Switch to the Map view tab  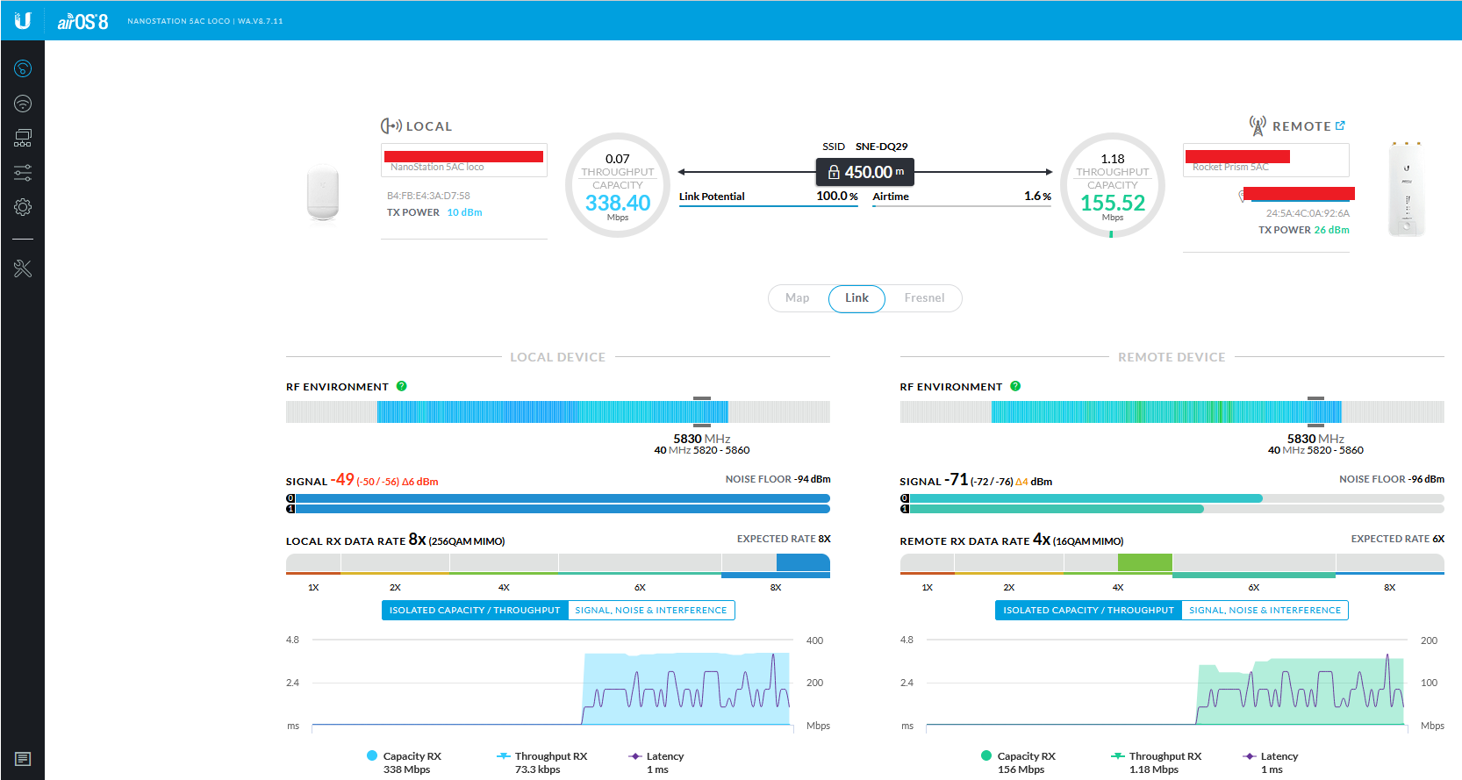click(x=798, y=298)
